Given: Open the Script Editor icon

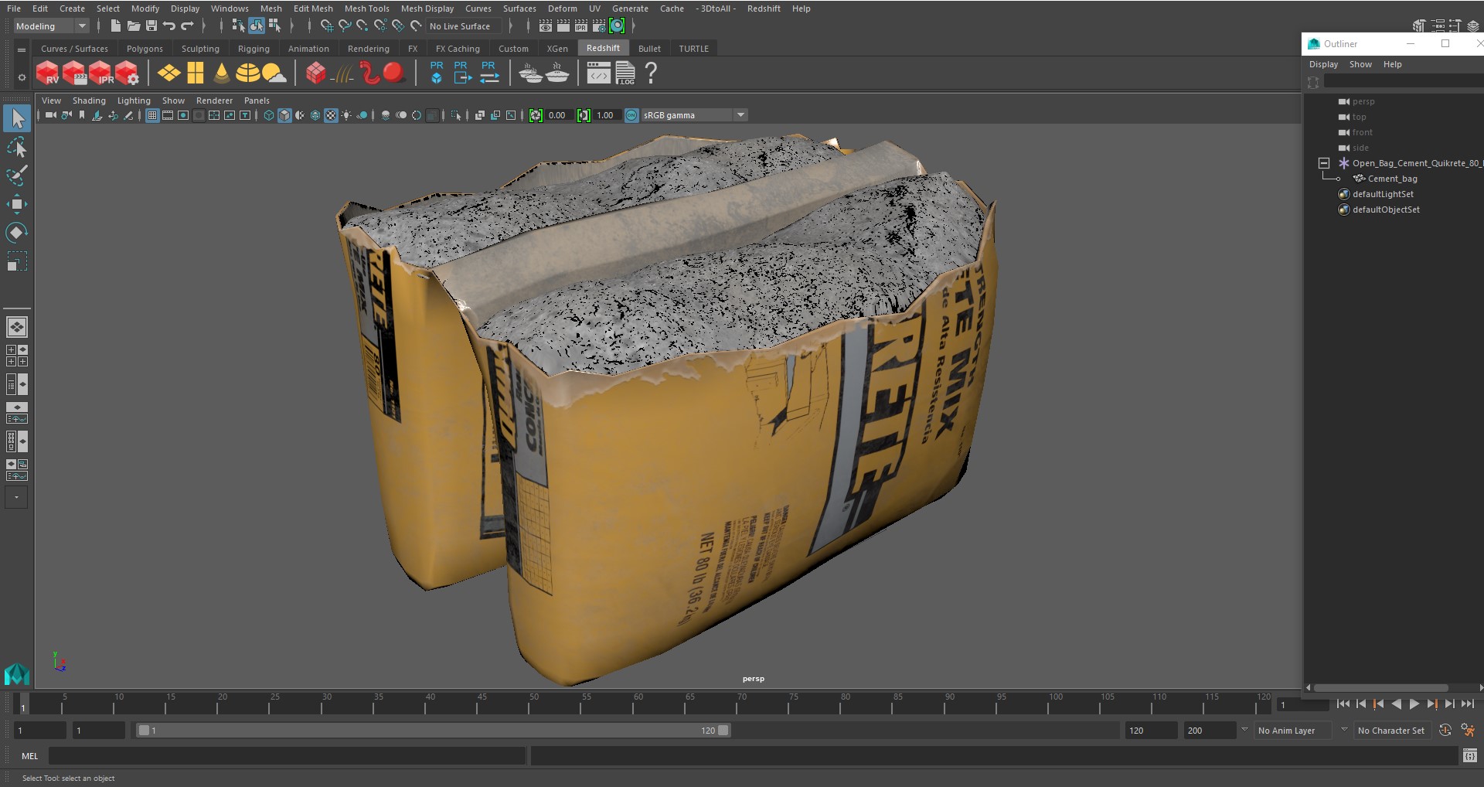Looking at the screenshot, I should (x=1469, y=755).
